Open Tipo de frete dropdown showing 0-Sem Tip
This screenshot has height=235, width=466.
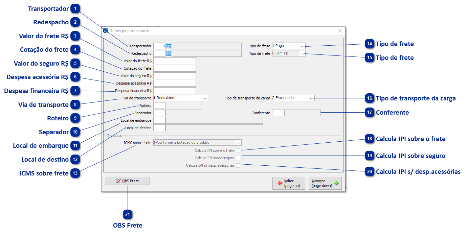pos(289,53)
